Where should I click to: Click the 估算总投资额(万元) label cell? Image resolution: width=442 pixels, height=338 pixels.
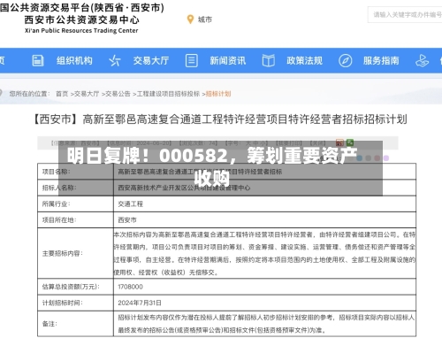click(76, 287)
